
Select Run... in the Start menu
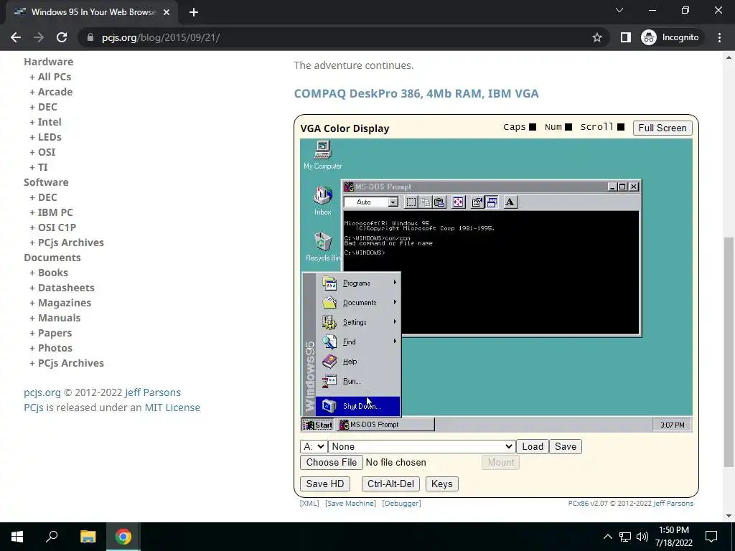tap(358, 382)
